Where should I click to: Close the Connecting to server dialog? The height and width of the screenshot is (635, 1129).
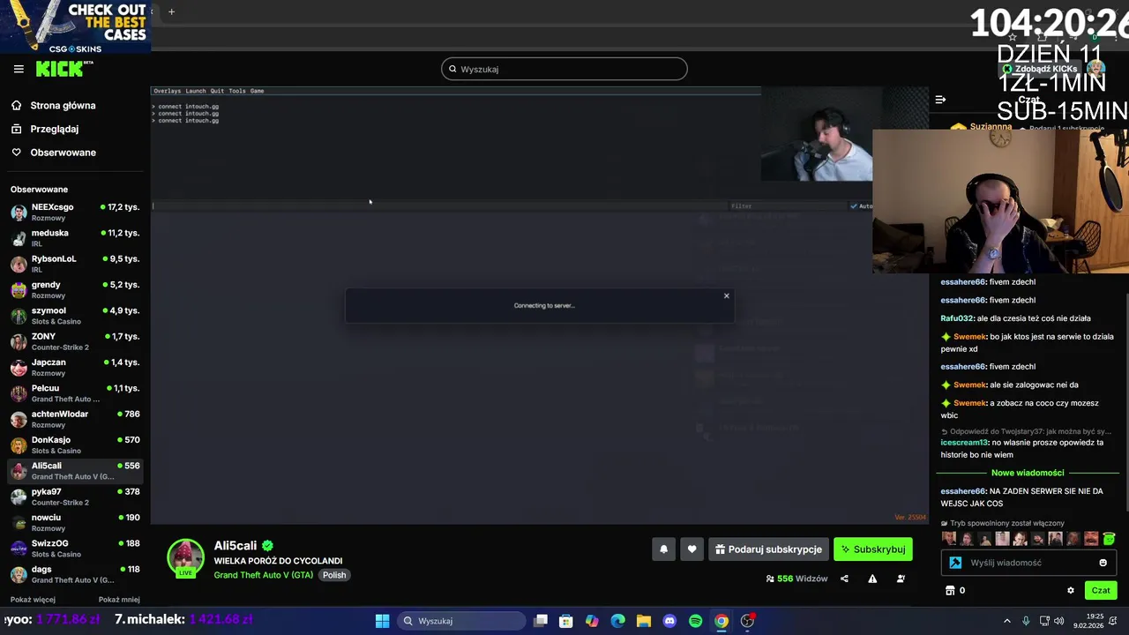[727, 296]
